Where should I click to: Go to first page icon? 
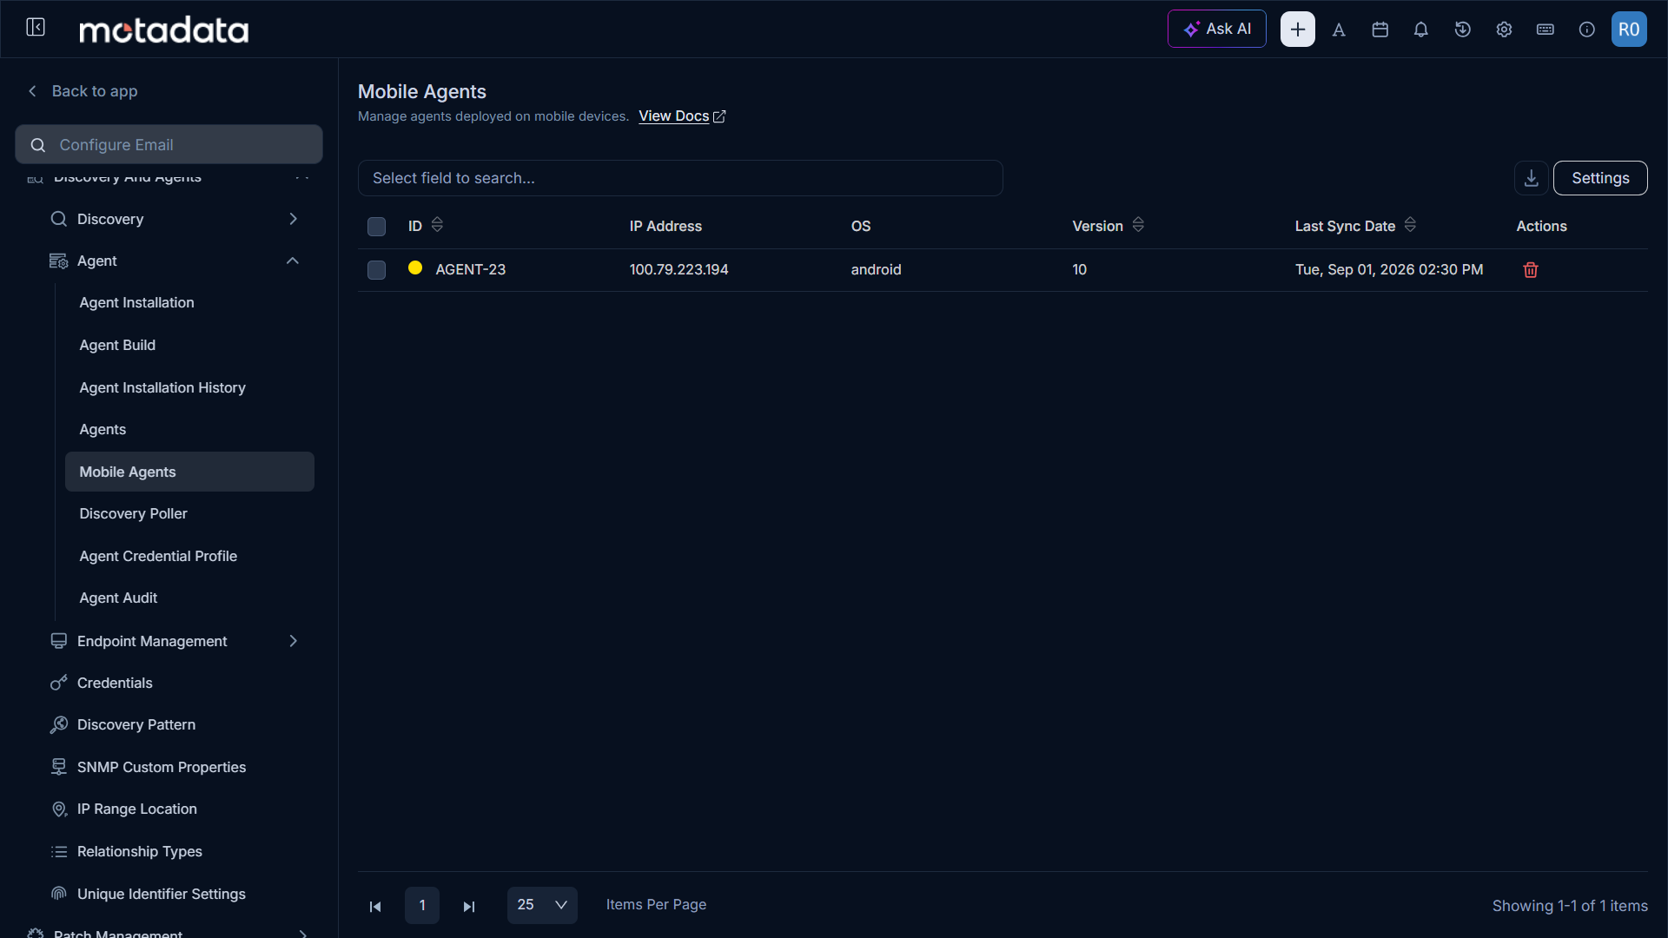coord(375,906)
